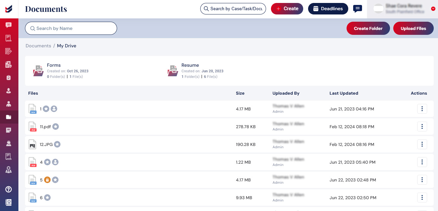Open the Documents folder icon in the sidebar

(x=9, y=117)
